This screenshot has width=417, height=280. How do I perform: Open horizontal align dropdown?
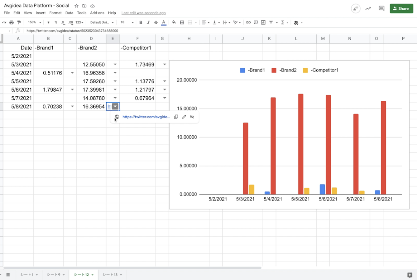click(206, 22)
